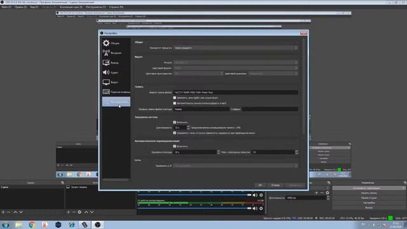The image size is (407, 229).
Task: Open gear menu of top mixer channel
Action: 261,195
